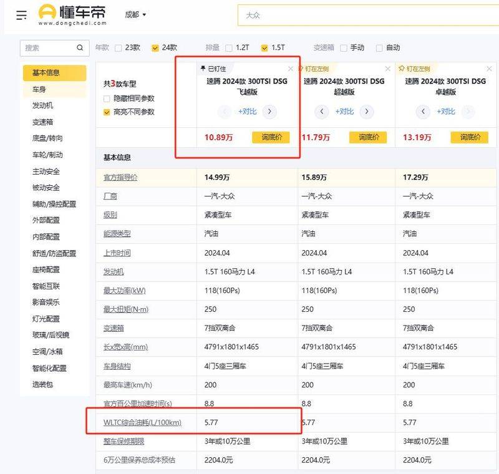
Task: Click 询底价 for 11.79万 model
Action: [368, 137]
